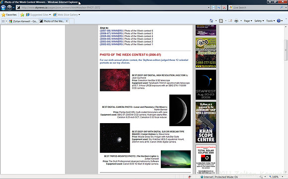Open the Page menu

pos(248,21)
